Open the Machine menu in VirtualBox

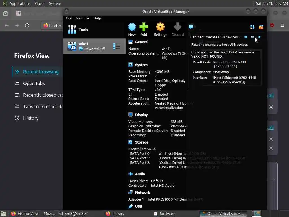pos(82,18)
